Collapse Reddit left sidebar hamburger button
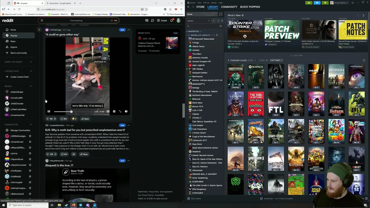This screenshot has width=370, height=208. [x=39, y=29]
